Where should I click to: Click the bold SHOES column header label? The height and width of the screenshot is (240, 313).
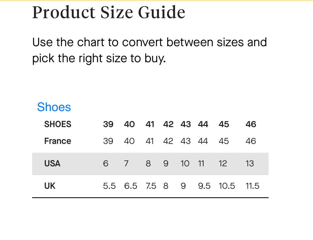pos(58,124)
